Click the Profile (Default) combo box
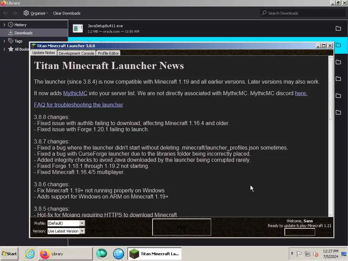 point(66,223)
